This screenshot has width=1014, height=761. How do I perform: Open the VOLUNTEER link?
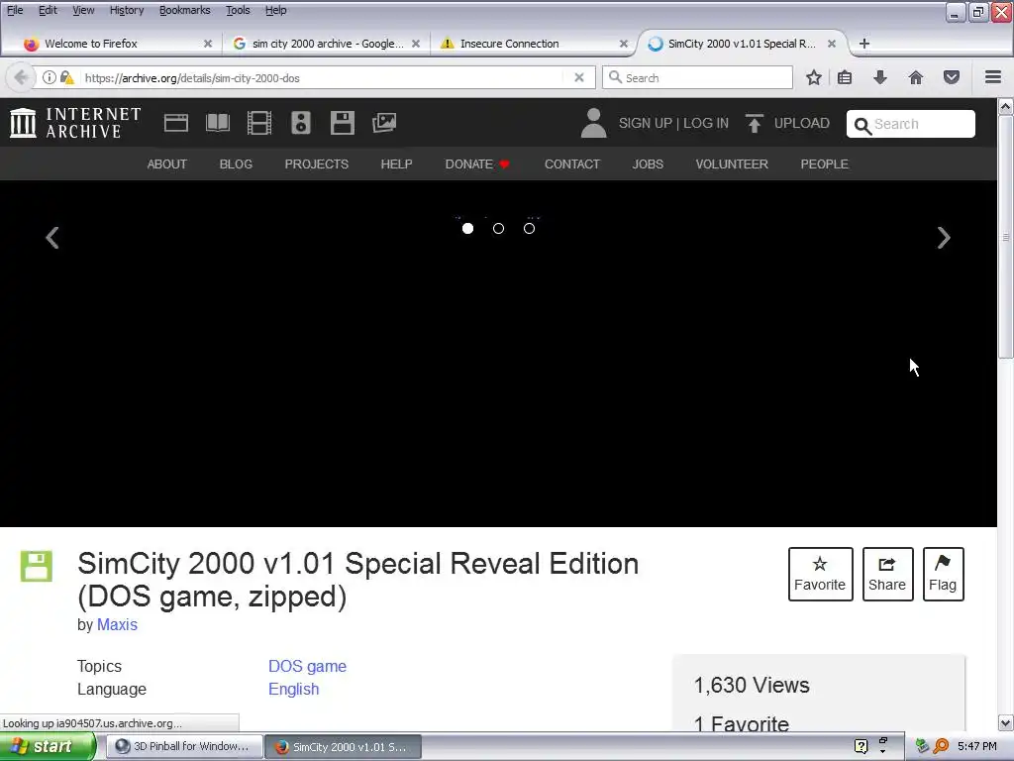click(732, 164)
